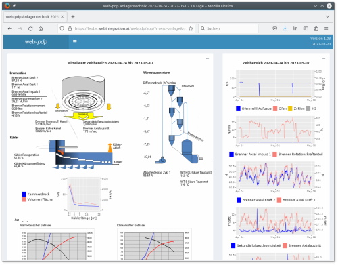
Task: Click the blue Ofenmehl Aufgabe legend swatch
Action: (238, 108)
